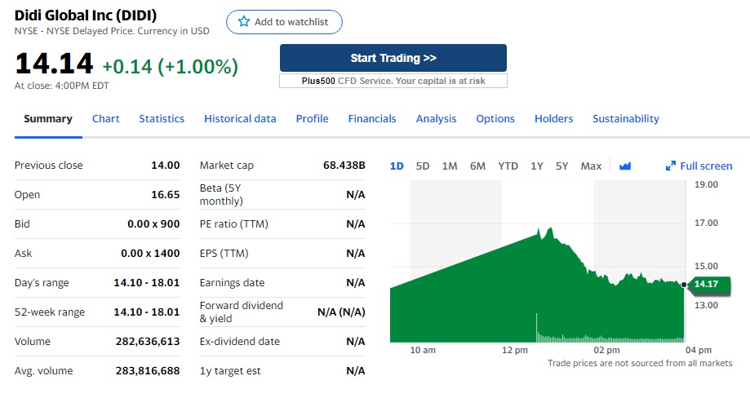Click the Market cap value 68.438B

tap(344, 166)
